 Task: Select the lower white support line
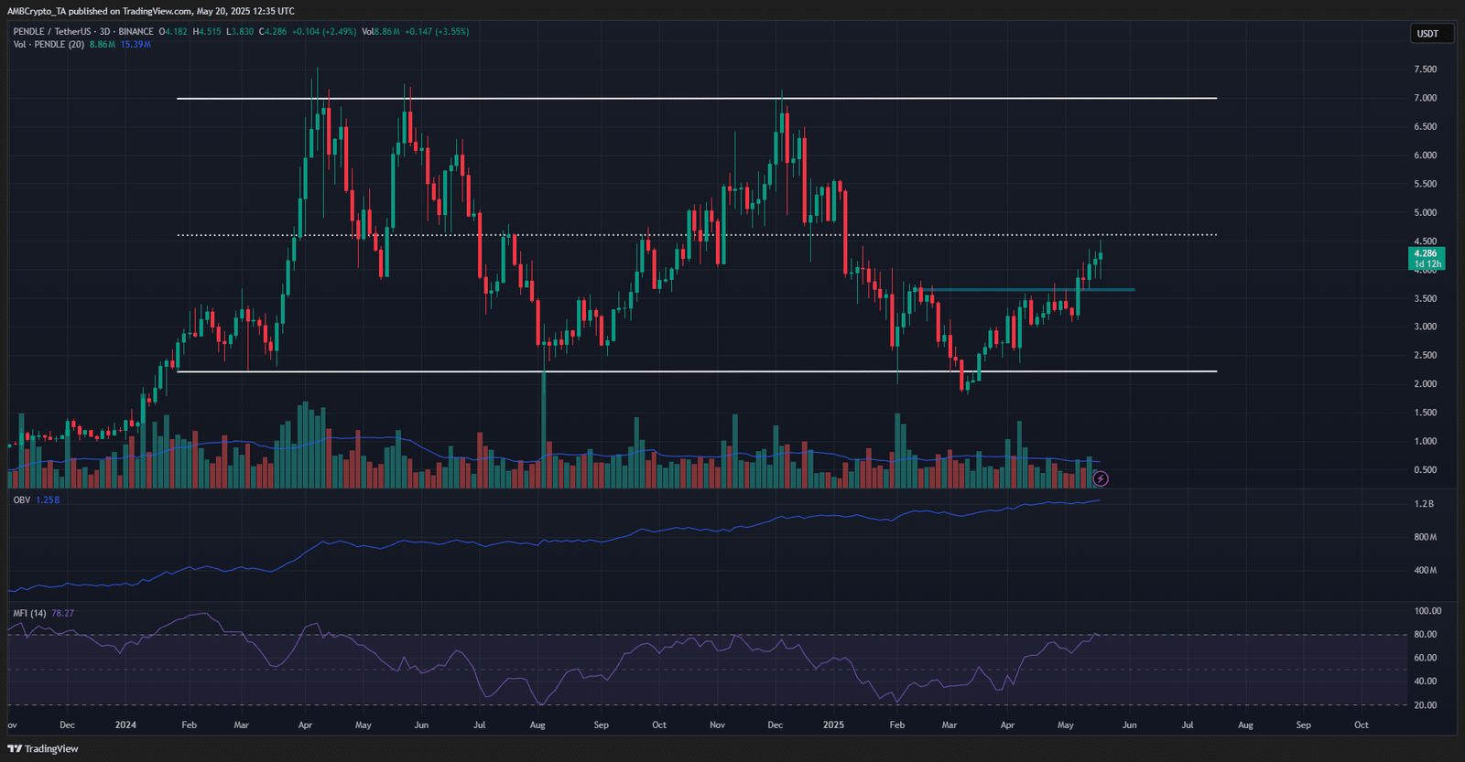(x=697, y=371)
